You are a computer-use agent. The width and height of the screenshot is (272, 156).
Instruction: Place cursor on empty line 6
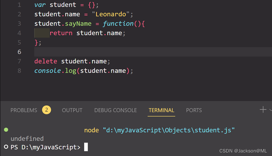click(x=126, y=52)
